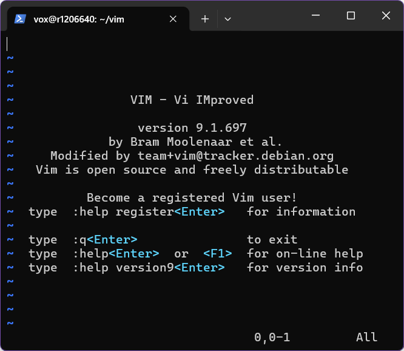
Task: Click the 'for version info' text
Action: coord(305,268)
